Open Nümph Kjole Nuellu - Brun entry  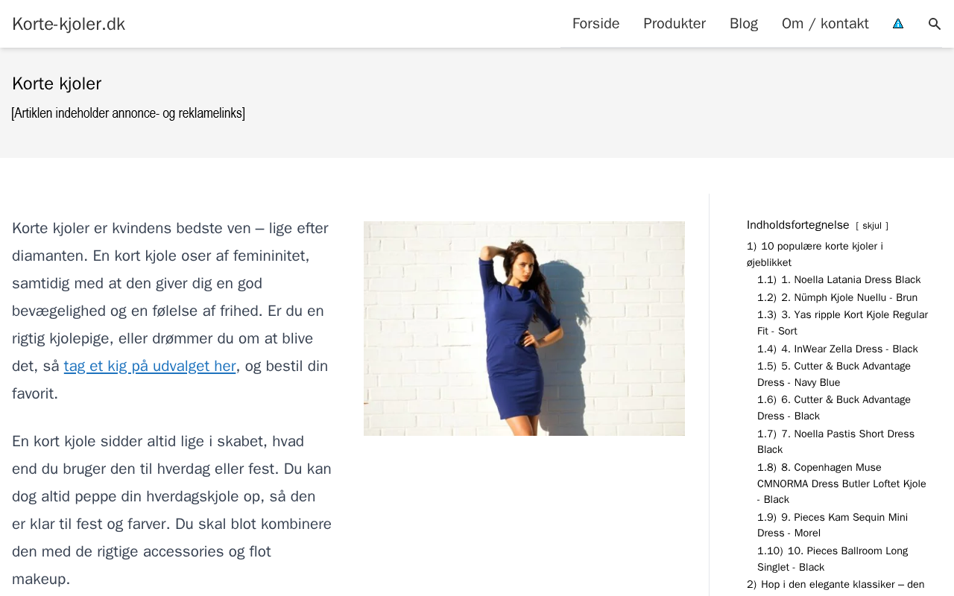pos(838,298)
